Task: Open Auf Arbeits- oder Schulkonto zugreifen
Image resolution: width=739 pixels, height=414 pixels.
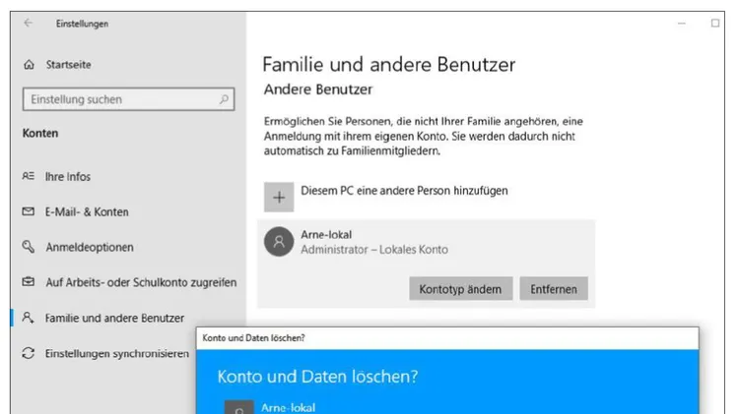Action: pyautogui.click(x=141, y=282)
